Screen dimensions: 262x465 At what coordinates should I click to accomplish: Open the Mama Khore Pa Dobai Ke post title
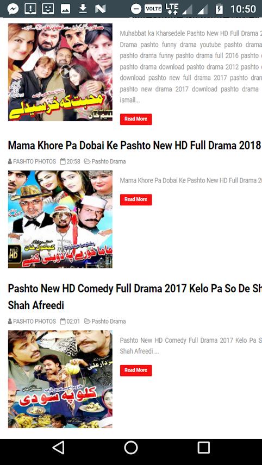click(134, 146)
